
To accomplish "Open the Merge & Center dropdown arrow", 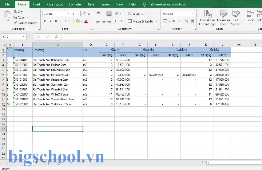I will click(157, 21).
